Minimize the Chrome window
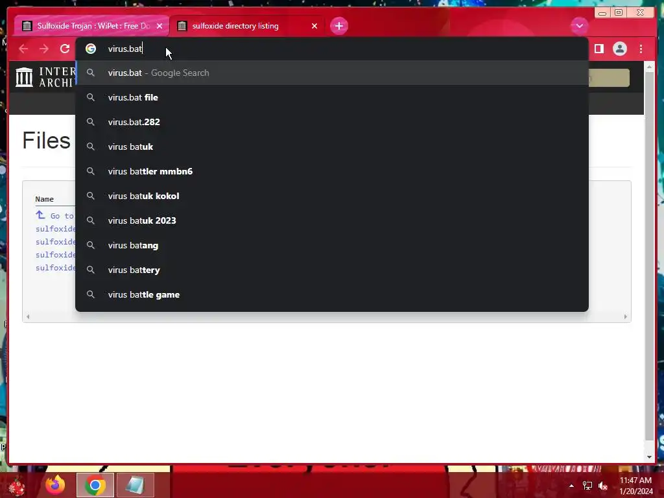664x498 pixels. point(602,13)
